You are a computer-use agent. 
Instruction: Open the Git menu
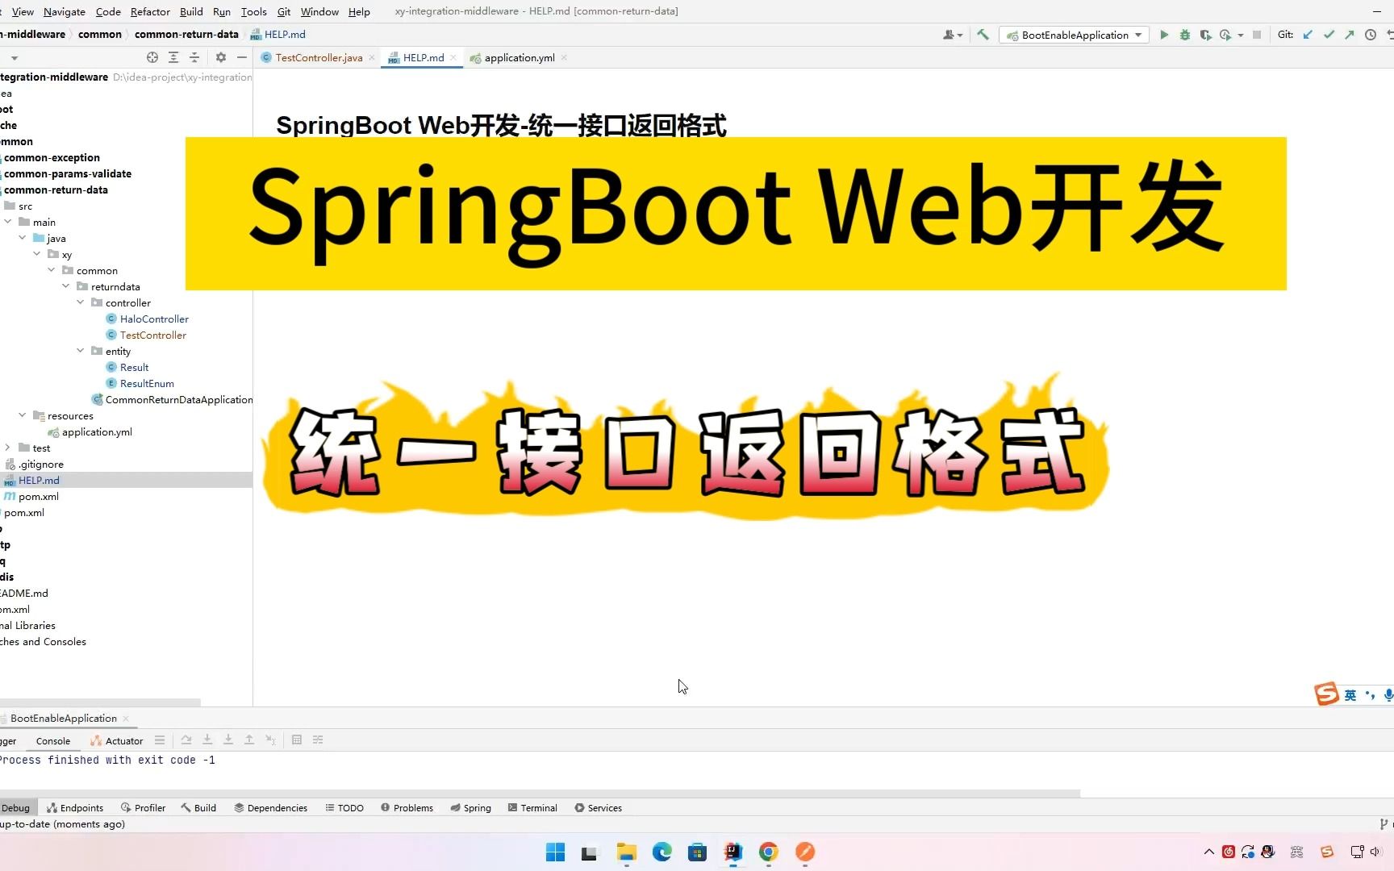click(x=284, y=11)
